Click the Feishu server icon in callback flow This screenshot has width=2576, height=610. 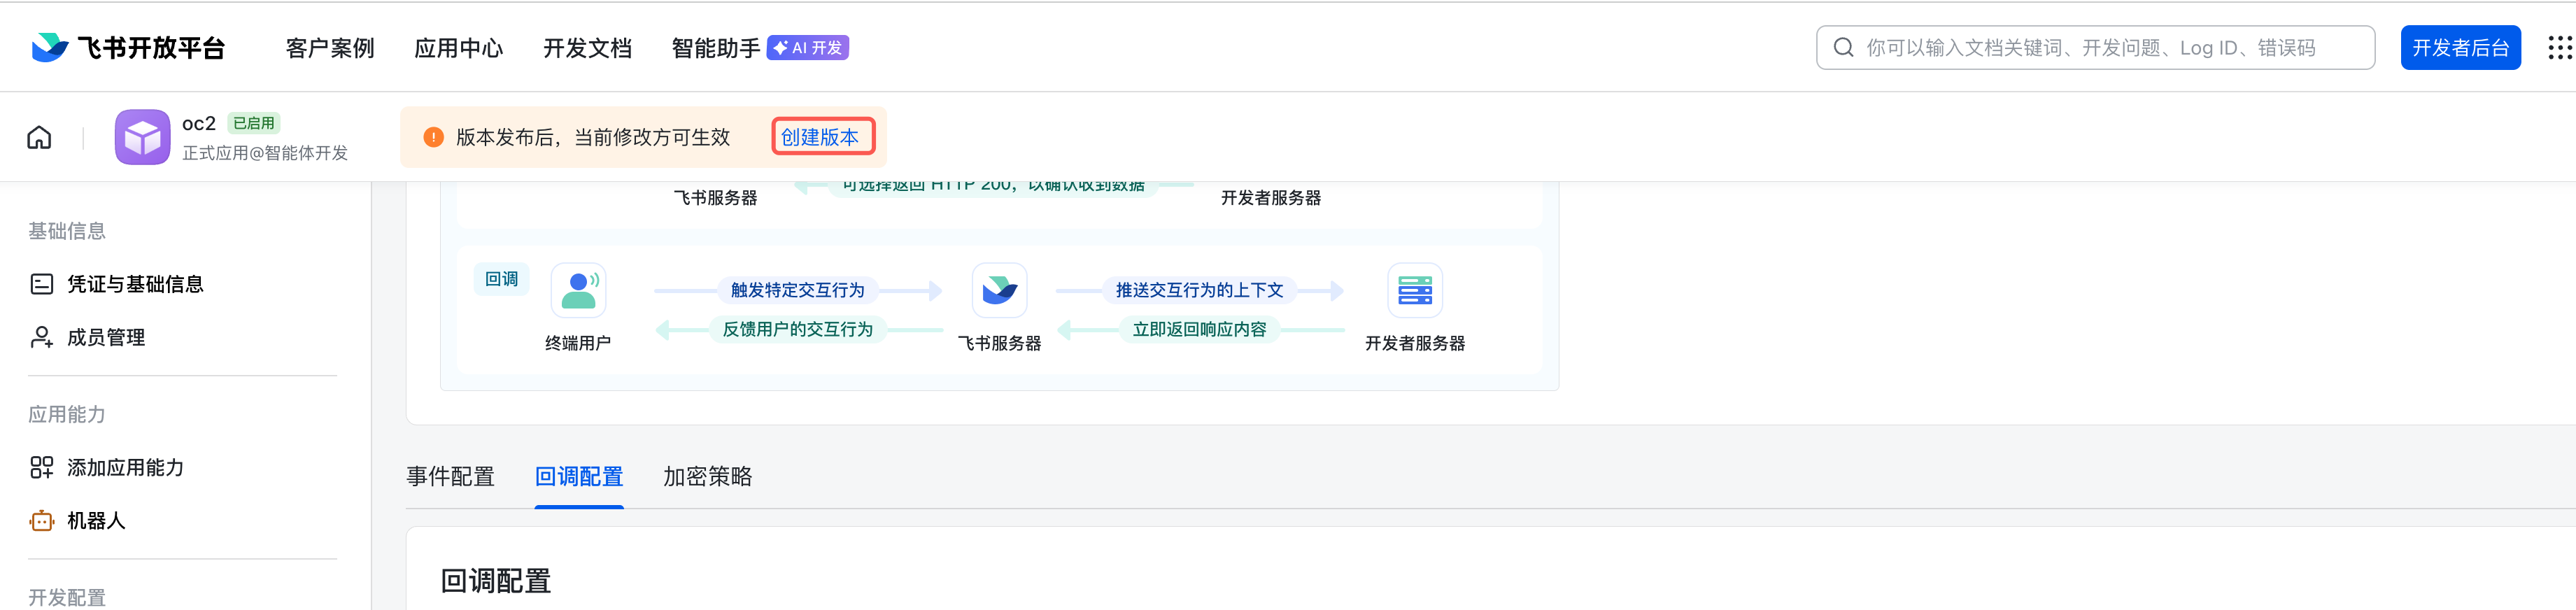(999, 290)
